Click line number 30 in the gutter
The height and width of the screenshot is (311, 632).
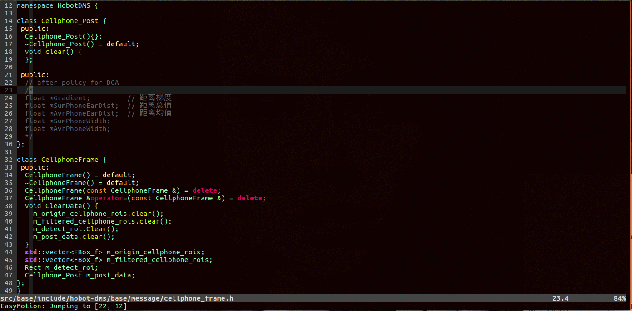8,145
